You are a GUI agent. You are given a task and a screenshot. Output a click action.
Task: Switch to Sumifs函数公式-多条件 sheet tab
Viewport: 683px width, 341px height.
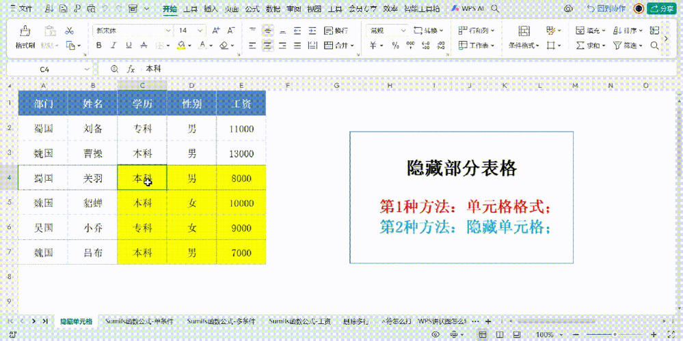tap(221, 321)
